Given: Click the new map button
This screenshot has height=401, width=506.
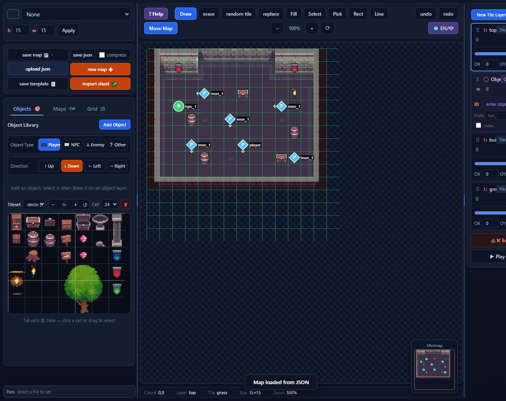Looking at the screenshot, I should pos(100,69).
